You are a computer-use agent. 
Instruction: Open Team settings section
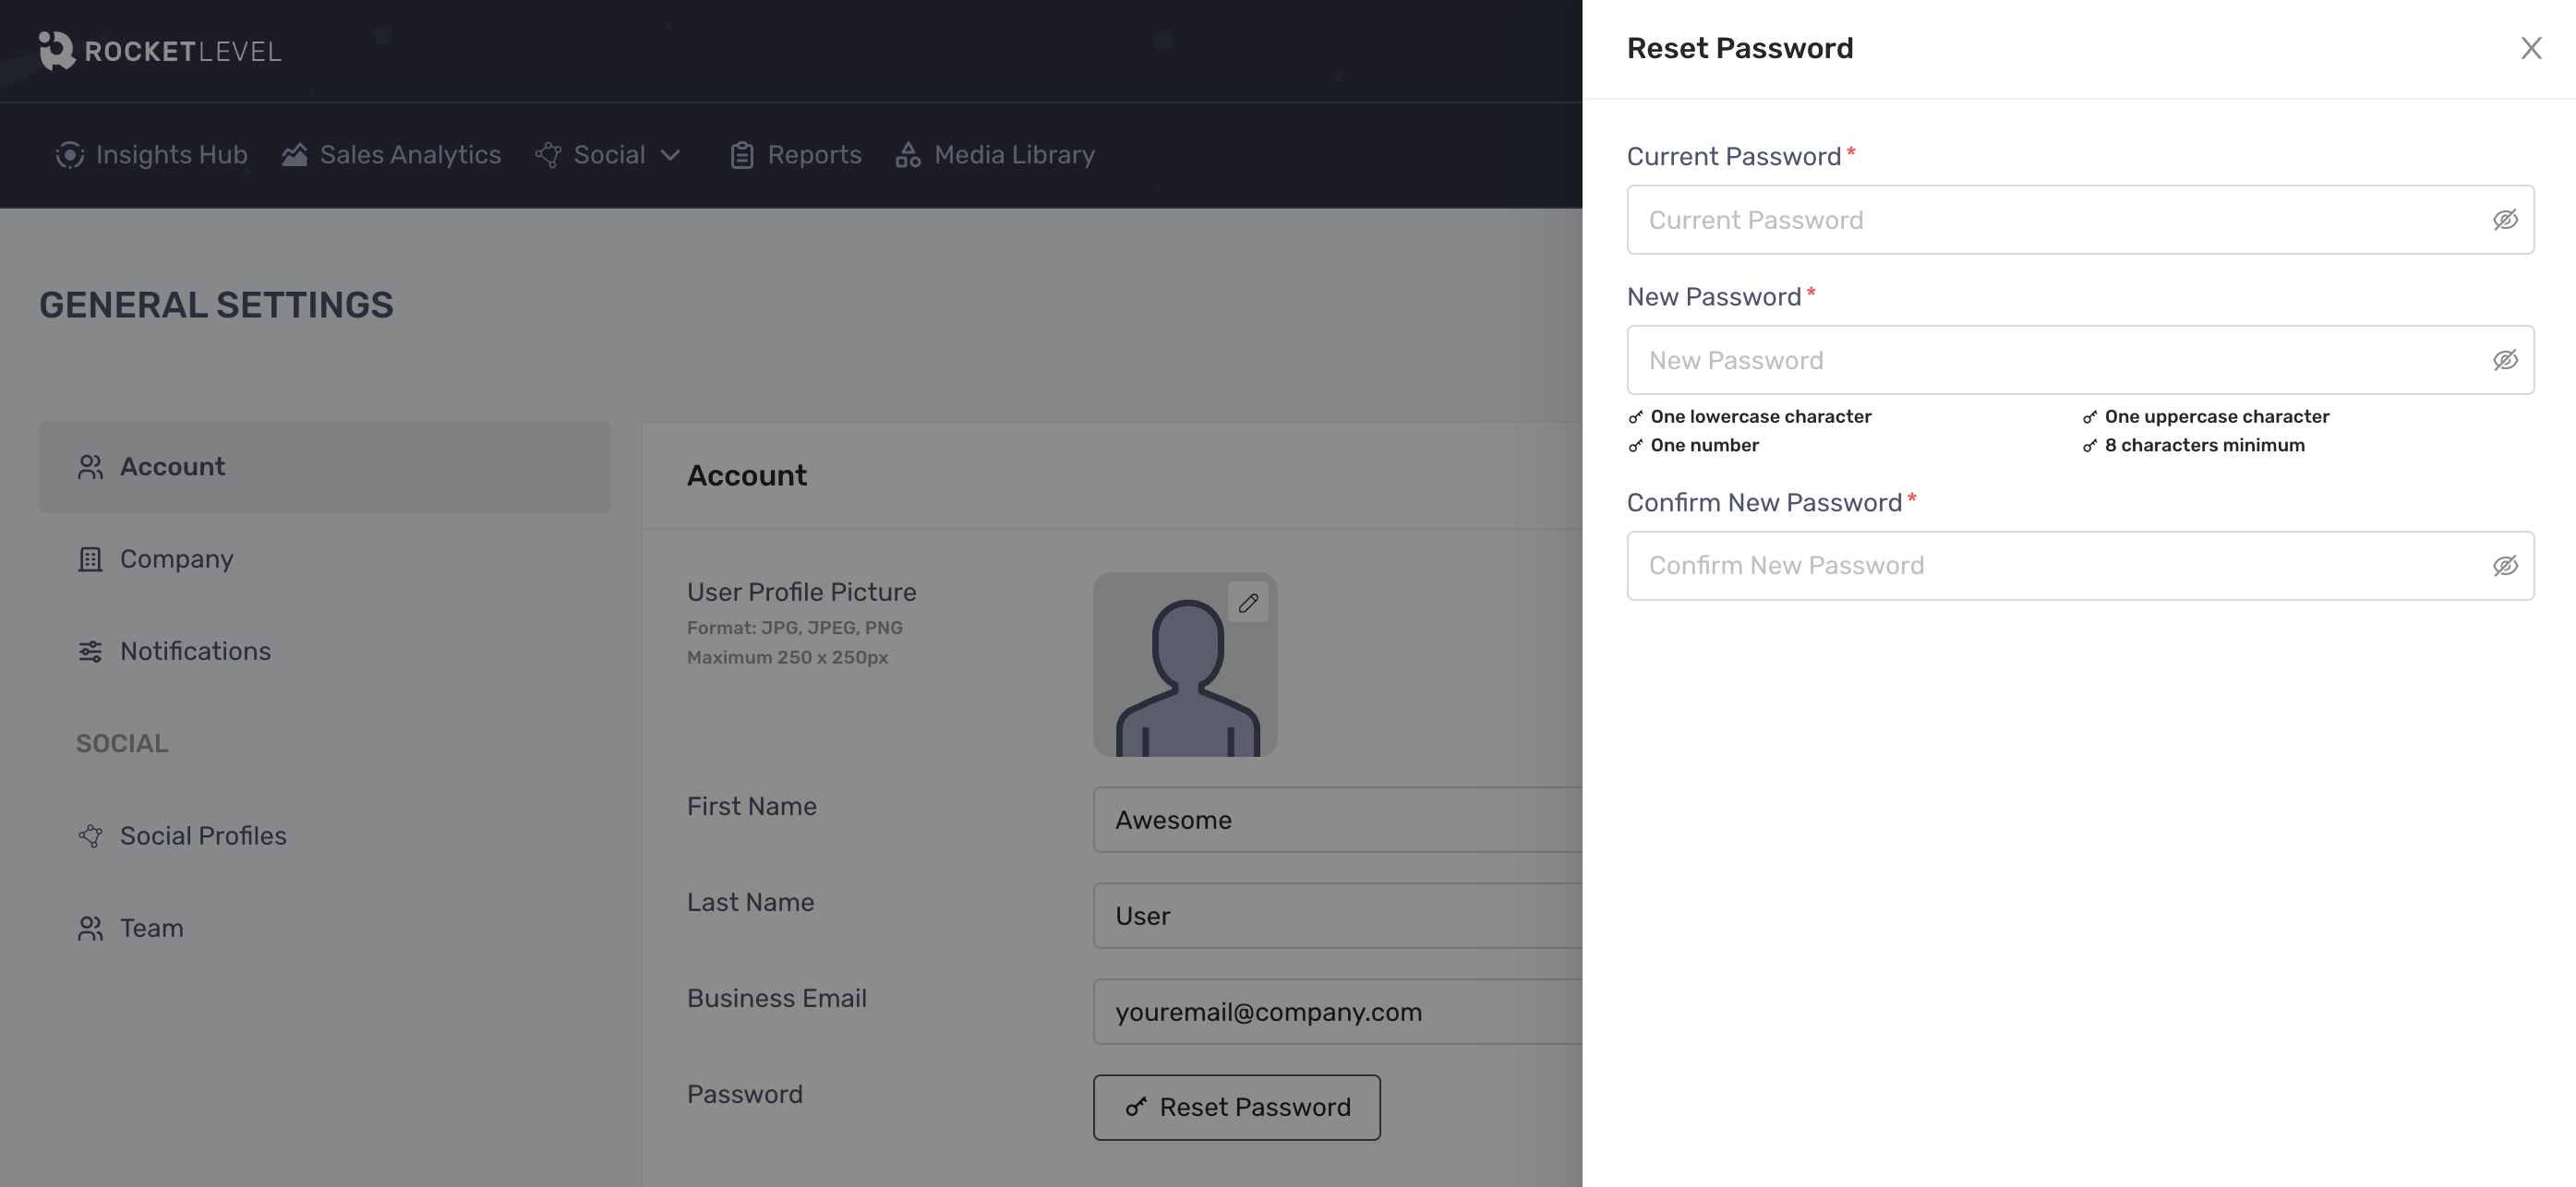(325, 928)
